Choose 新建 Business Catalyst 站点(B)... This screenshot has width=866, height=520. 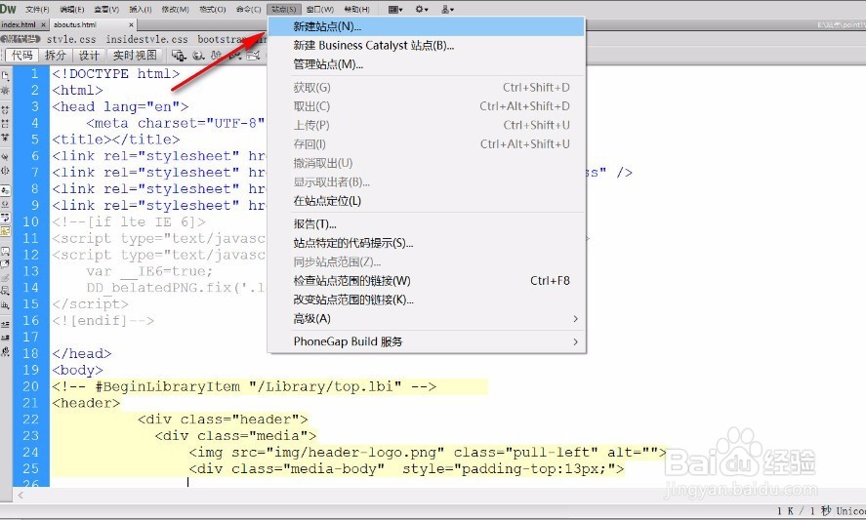(x=426, y=45)
